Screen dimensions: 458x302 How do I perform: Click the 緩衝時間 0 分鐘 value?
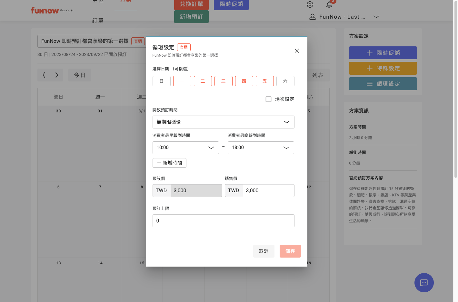355,163
